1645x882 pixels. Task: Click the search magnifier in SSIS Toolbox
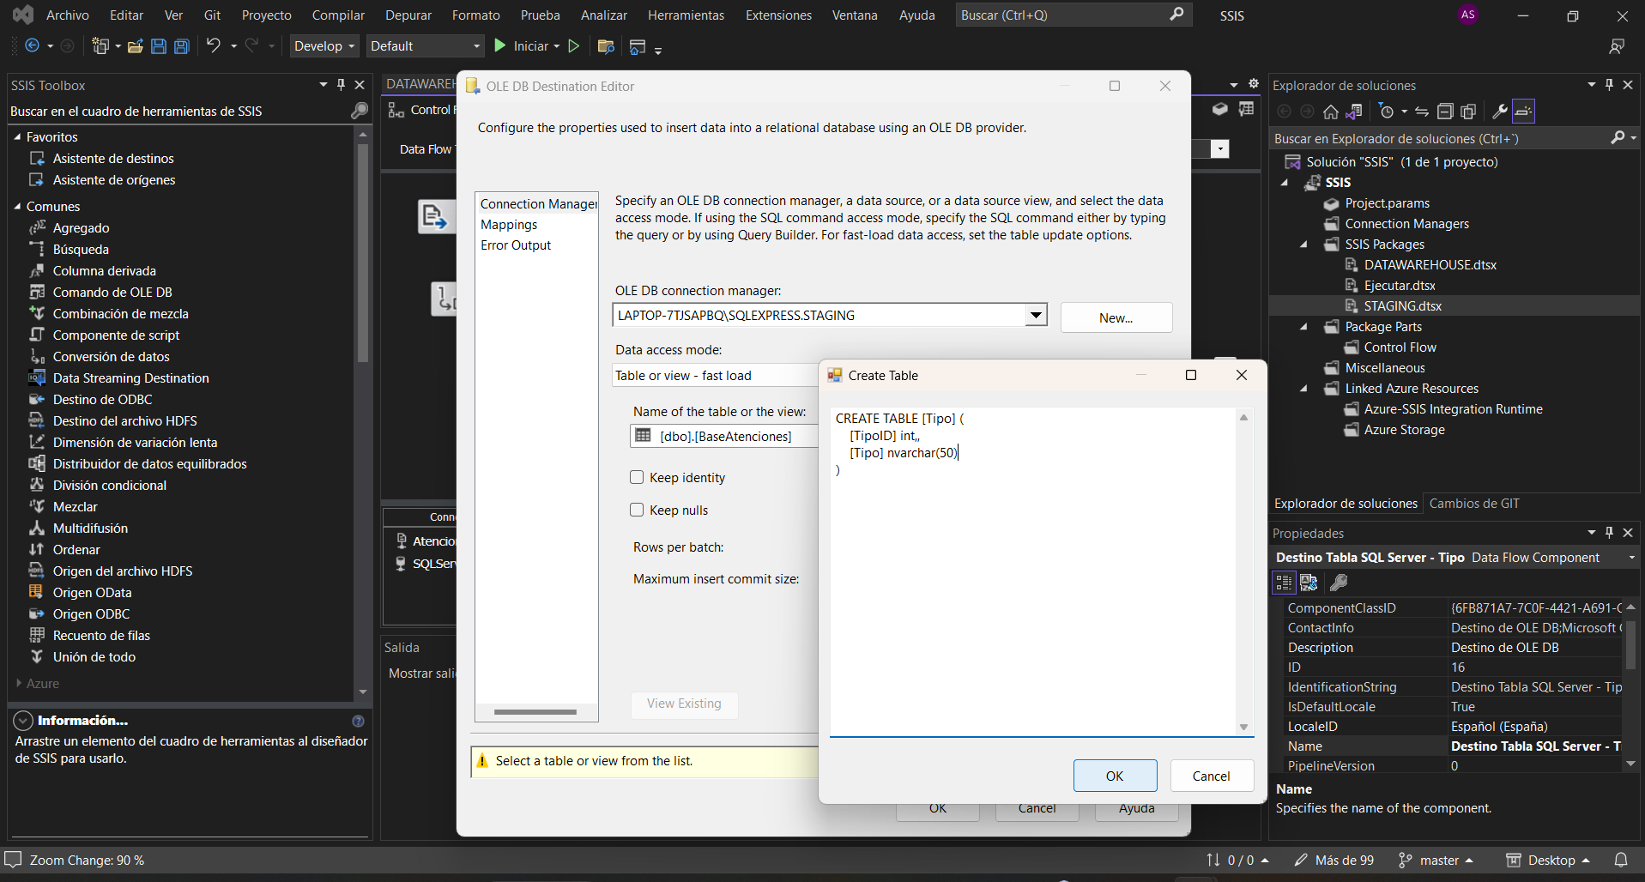click(359, 112)
